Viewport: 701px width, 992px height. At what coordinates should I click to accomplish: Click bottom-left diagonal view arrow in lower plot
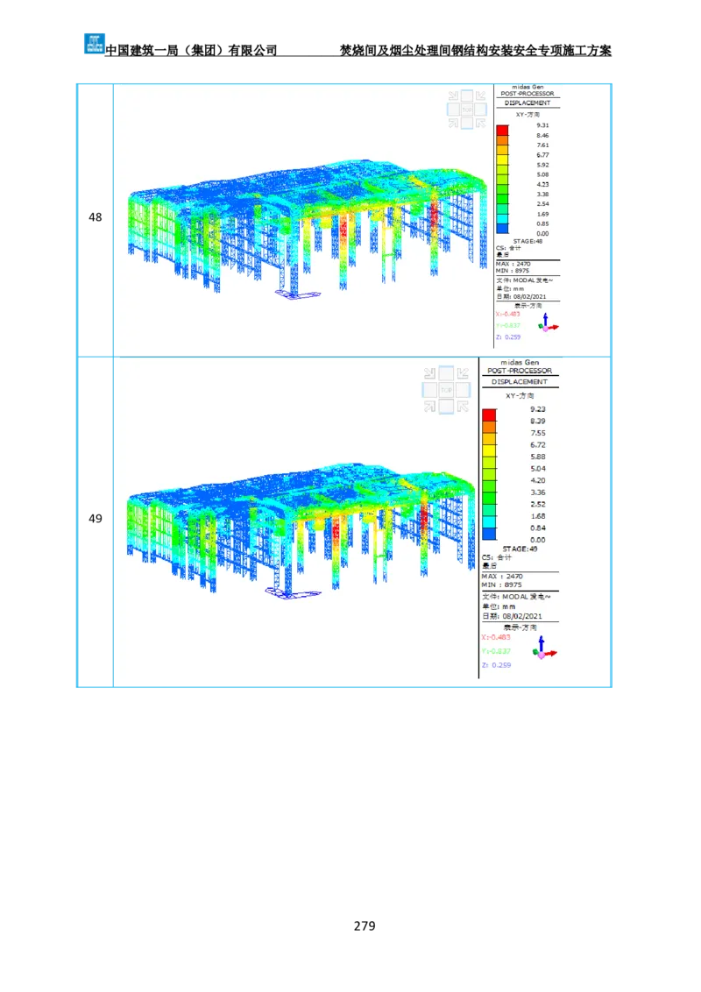430,406
